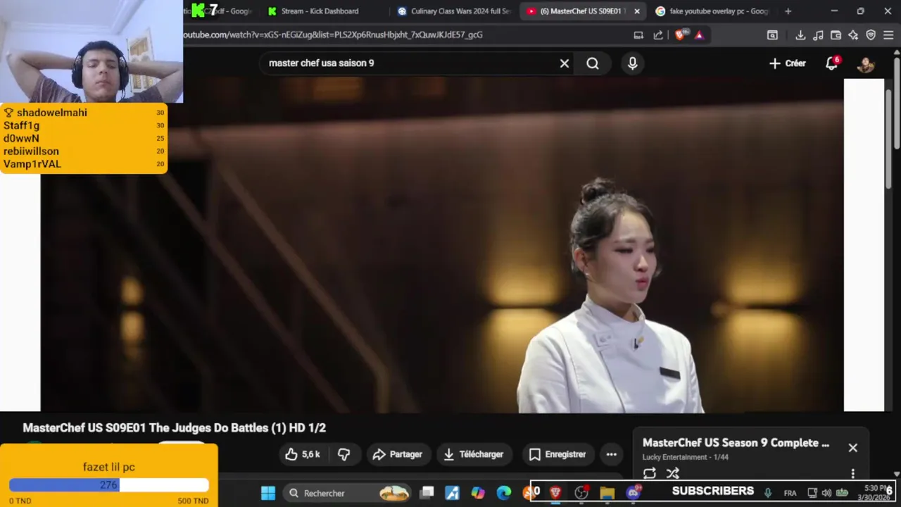Close the MasterChef Season 9 playlist panel
Viewport: 901px width, 507px height.
coord(852,448)
